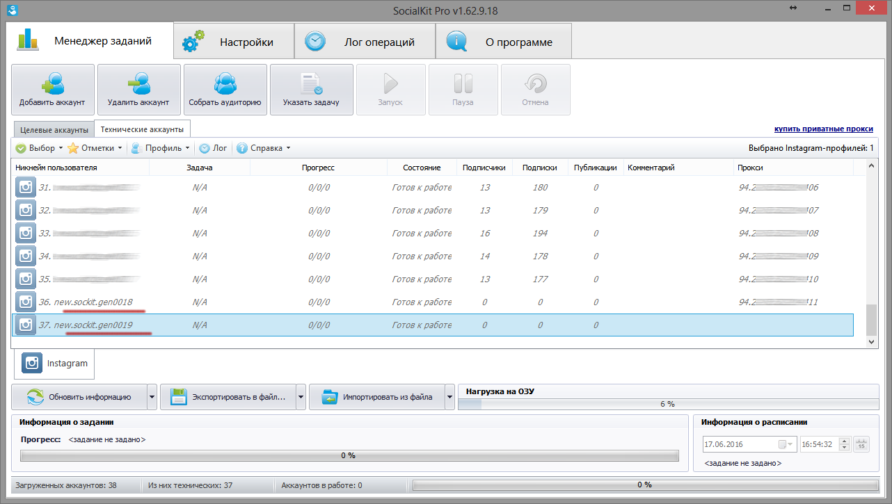The height and width of the screenshot is (504, 892).
Task: Click the Instagram icon of row 37
Action: click(x=26, y=325)
